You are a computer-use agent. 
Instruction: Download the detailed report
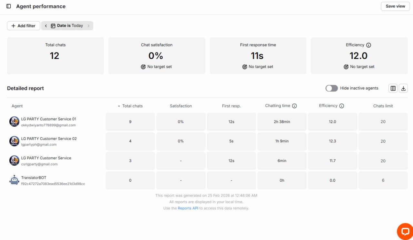403,88
